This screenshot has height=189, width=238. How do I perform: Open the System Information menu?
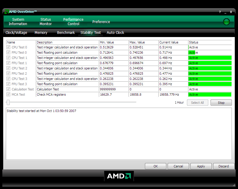pyautogui.click(x=18, y=22)
